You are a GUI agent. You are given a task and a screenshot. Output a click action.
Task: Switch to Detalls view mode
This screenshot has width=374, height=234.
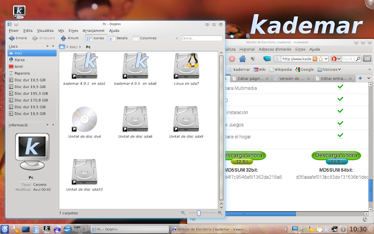click(x=119, y=38)
